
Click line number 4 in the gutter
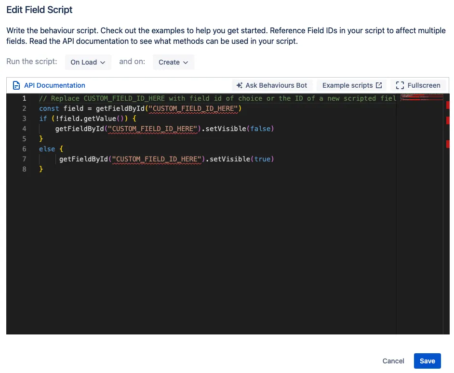point(24,129)
